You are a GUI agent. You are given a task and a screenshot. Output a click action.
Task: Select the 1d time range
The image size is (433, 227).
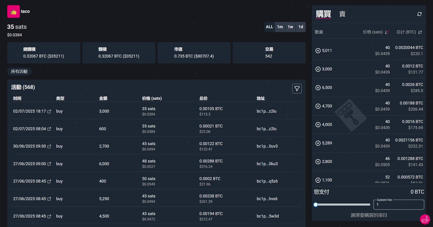point(301,27)
